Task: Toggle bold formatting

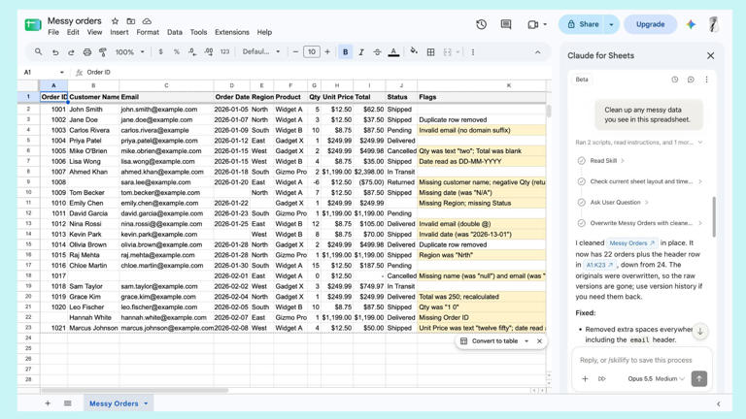Action: pos(346,52)
